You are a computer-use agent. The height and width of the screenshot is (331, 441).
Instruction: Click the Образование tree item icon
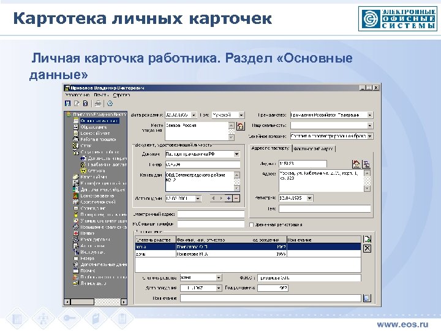click(x=76, y=127)
